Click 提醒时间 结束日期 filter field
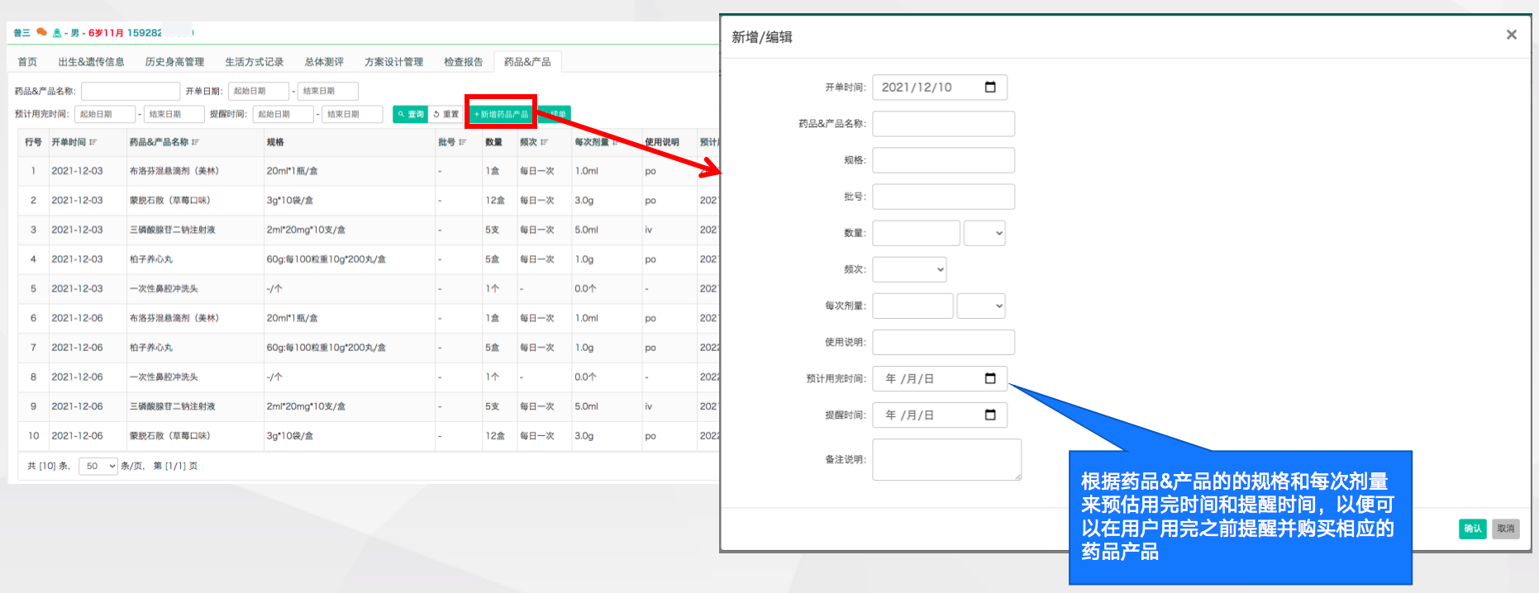This screenshot has width=1539, height=593. point(353,114)
